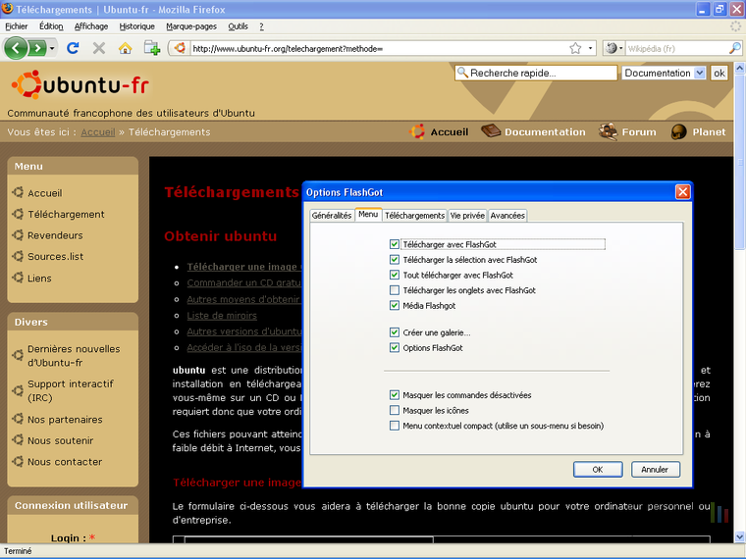Open the Fichier menu
746x559 pixels.
17,26
